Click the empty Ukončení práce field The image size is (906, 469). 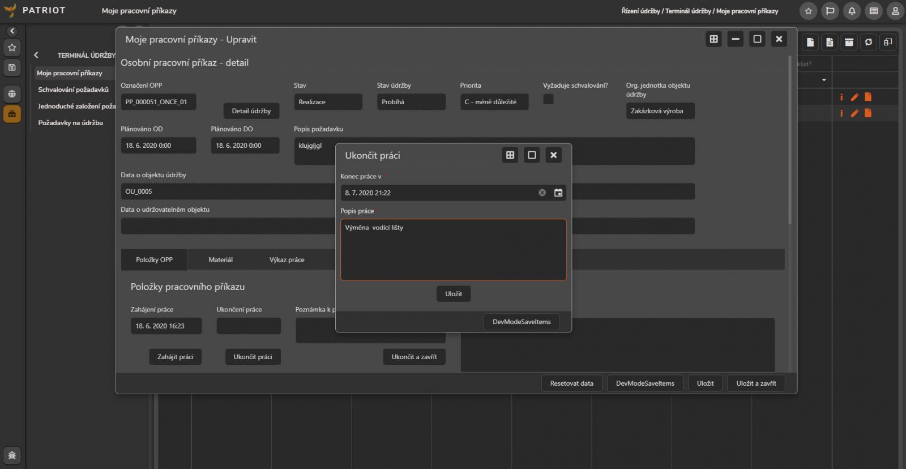pos(249,326)
